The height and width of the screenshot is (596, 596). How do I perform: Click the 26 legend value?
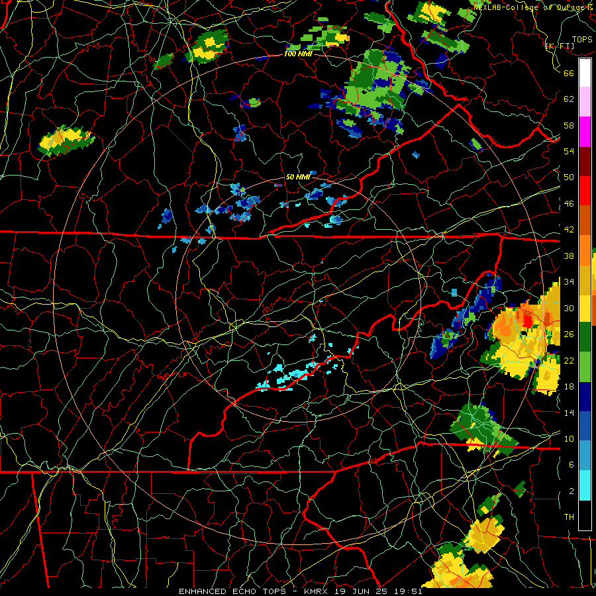click(x=569, y=334)
